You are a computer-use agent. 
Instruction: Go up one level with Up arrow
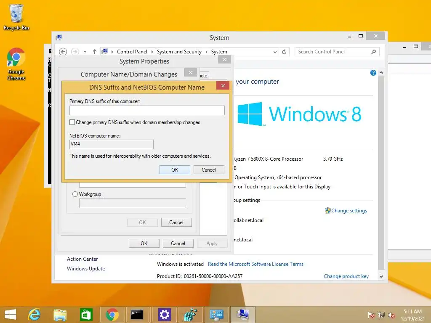95,52
